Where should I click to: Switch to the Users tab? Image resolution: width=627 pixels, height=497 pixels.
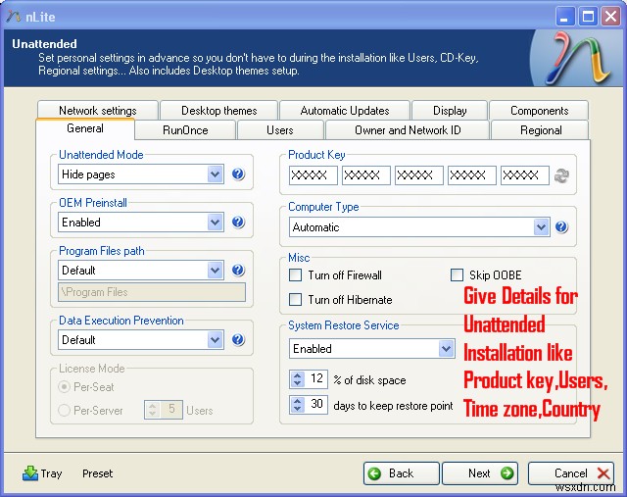pos(280,130)
